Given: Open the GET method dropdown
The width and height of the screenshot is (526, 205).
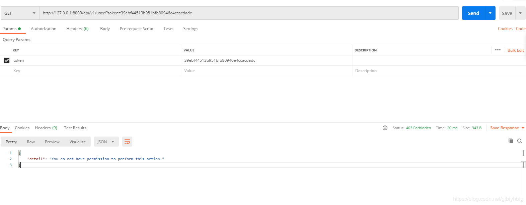Looking at the screenshot, I should [x=20, y=13].
